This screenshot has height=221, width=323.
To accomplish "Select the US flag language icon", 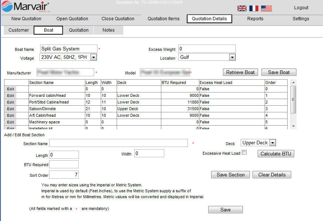I will coord(266,8).
